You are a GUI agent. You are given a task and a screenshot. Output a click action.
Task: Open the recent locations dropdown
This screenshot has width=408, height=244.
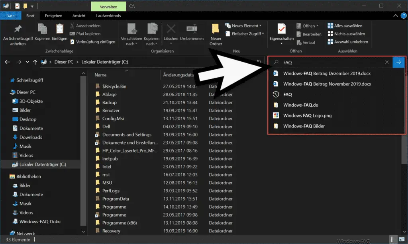(27, 62)
